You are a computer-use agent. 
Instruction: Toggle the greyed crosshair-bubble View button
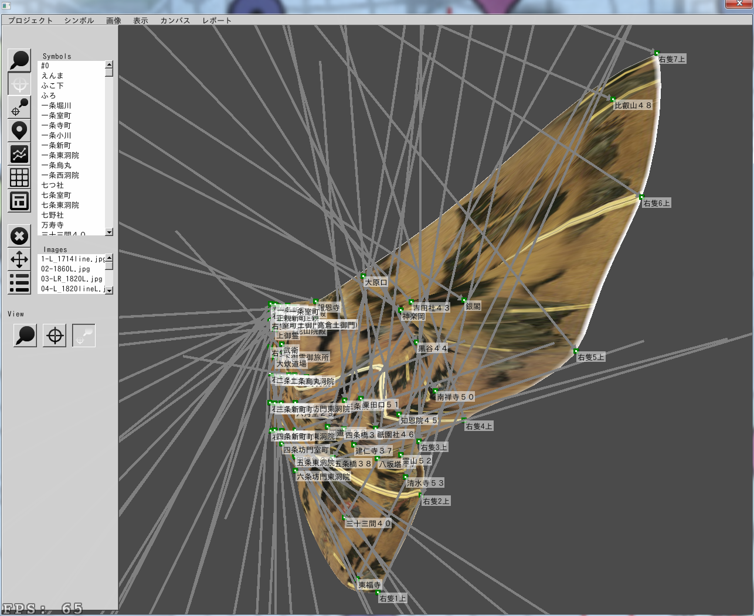click(84, 336)
